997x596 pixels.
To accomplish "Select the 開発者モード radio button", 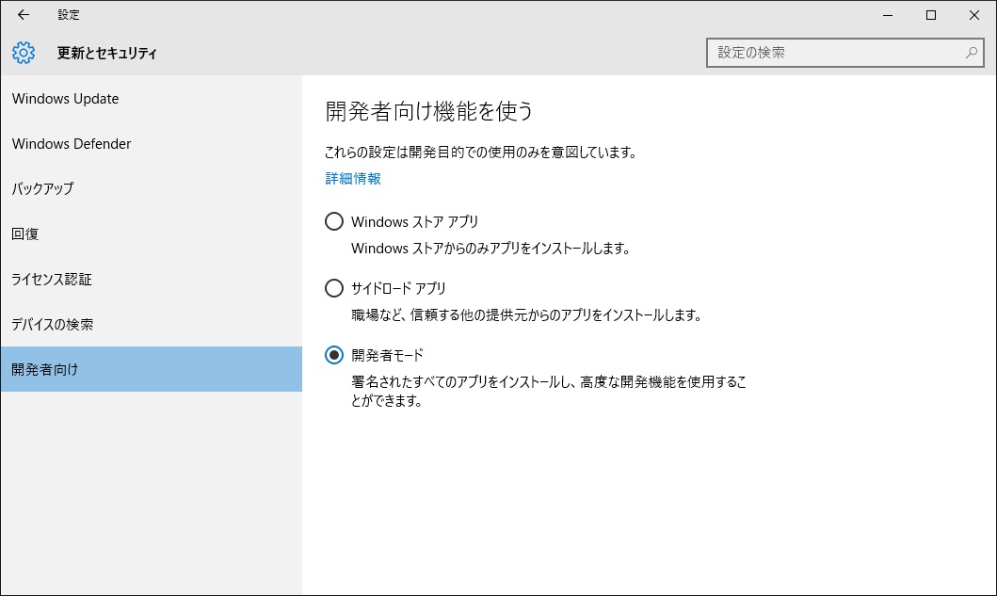I will (333, 355).
